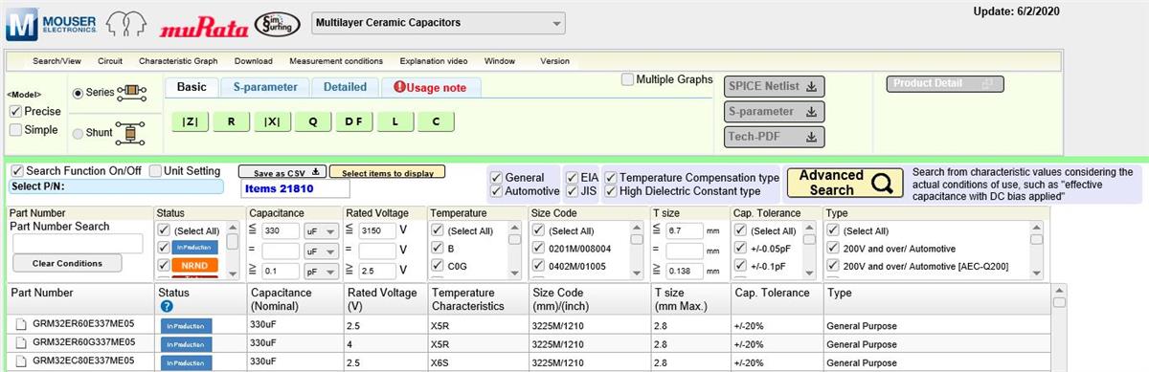Click the |X| reactance graph button
Image resolution: width=1149 pixels, height=372 pixels.
(272, 121)
